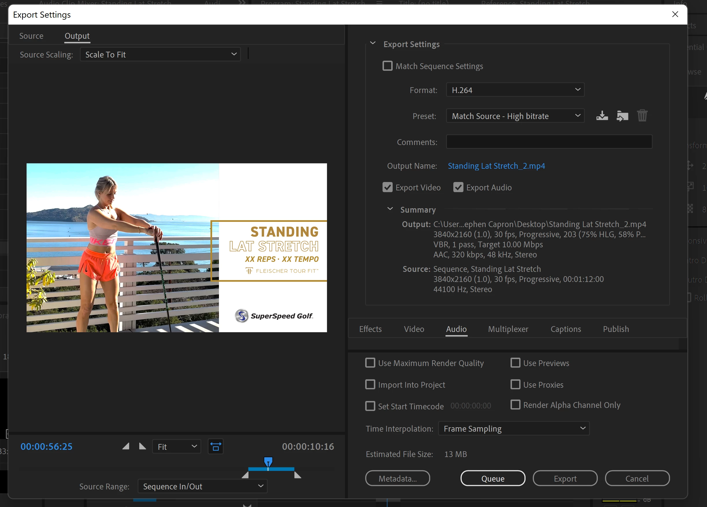Viewport: 707px width, 507px height.
Task: Click inside the Comments text field
Action: [549, 142]
